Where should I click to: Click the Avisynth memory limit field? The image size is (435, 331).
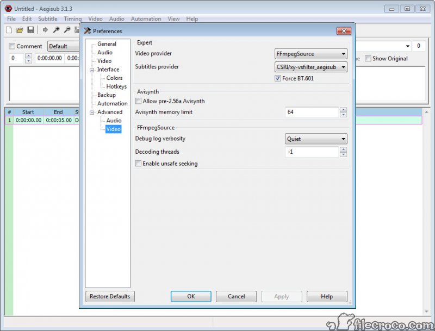(312, 112)
